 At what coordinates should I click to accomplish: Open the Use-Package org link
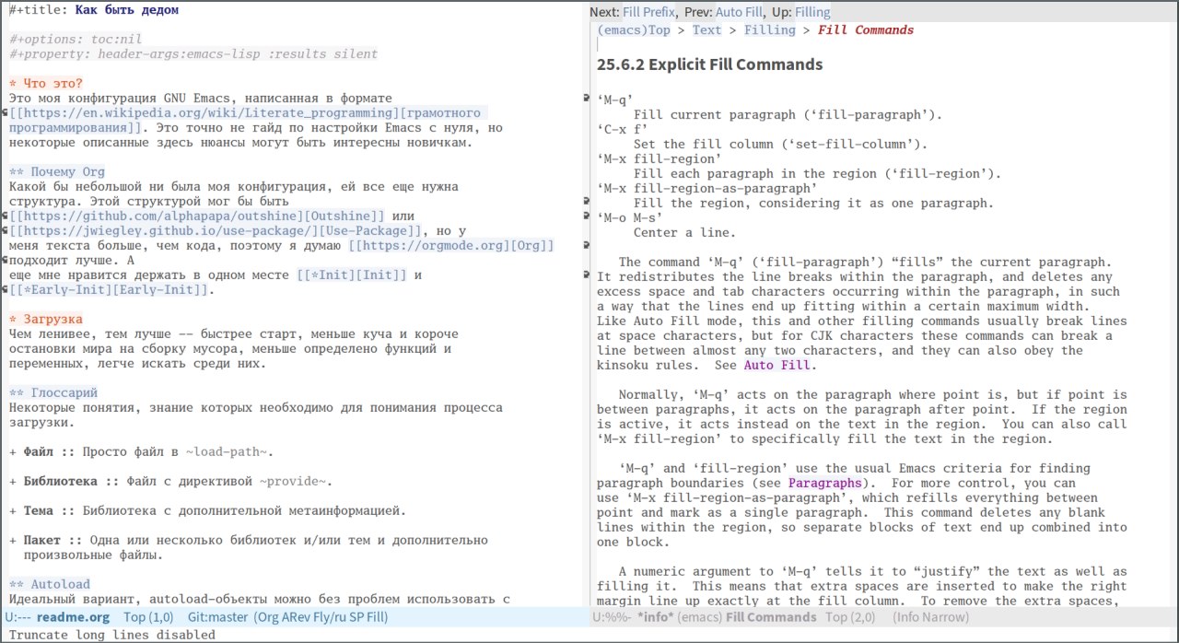pyautogui.click(x=216, y=231)
